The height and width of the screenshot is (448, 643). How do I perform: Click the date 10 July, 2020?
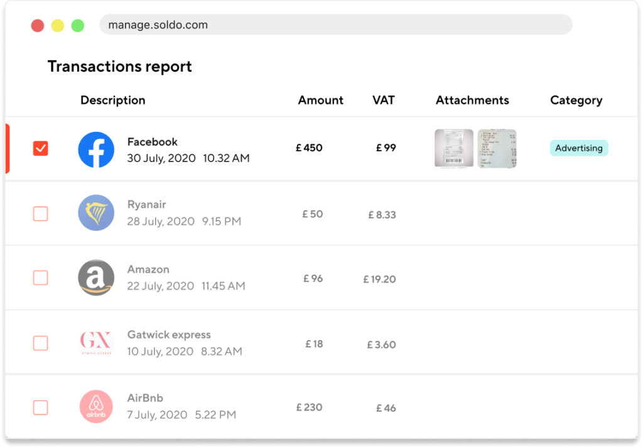160,352
